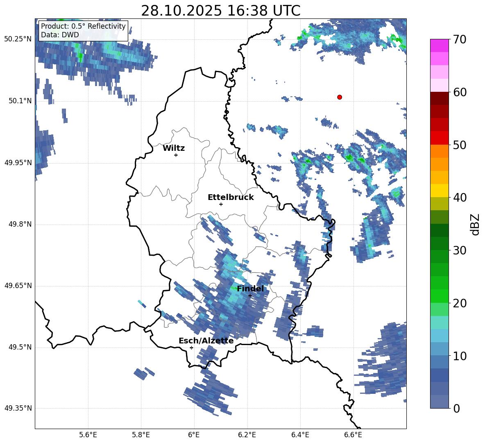Viewport: 485px width, 443px height.
Task: Click the 50 tick label on colorbar
Action: tap(460, 145)
